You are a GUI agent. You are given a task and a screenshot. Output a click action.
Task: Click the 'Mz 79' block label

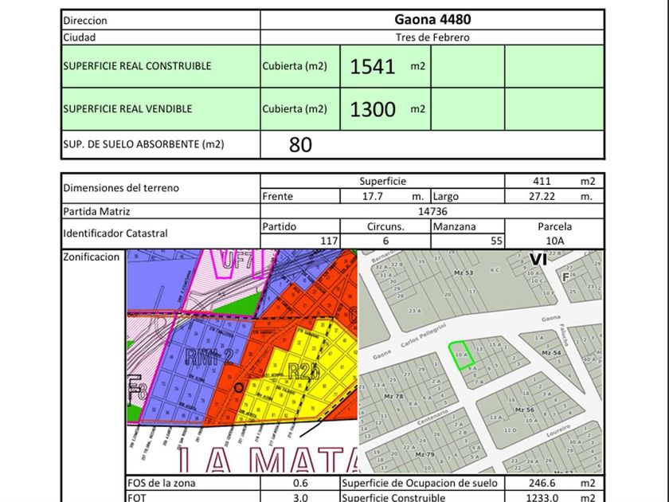[x=425, y=455]
